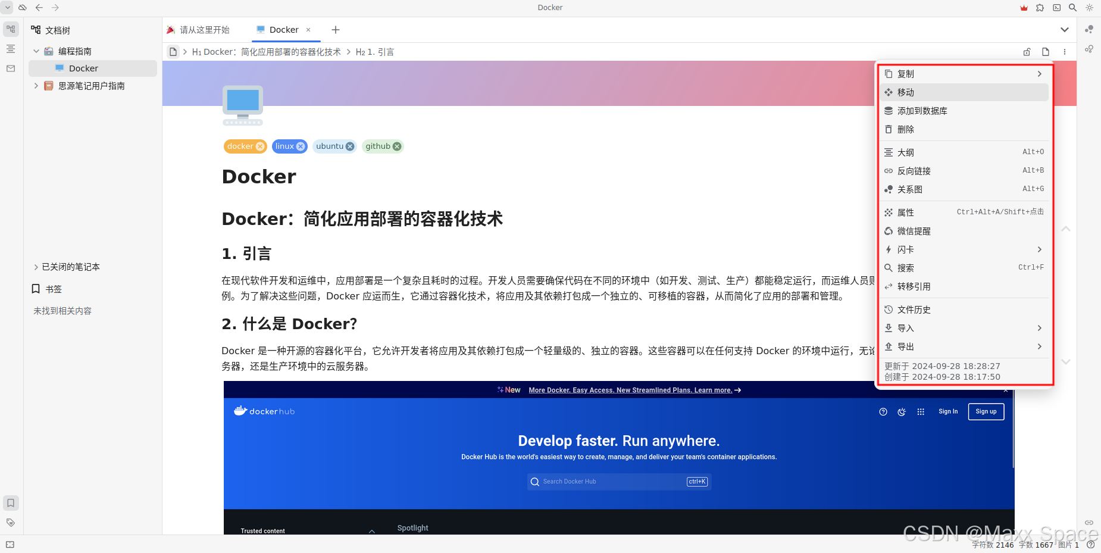Open 反向链接 menu item
The image size is (1101, 553).
(x=964, y=171)
